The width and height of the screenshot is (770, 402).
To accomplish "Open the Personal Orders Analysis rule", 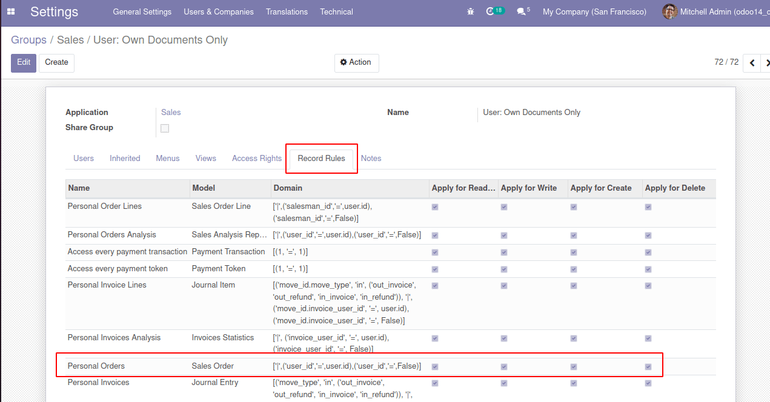I will (x=112, y=235).
